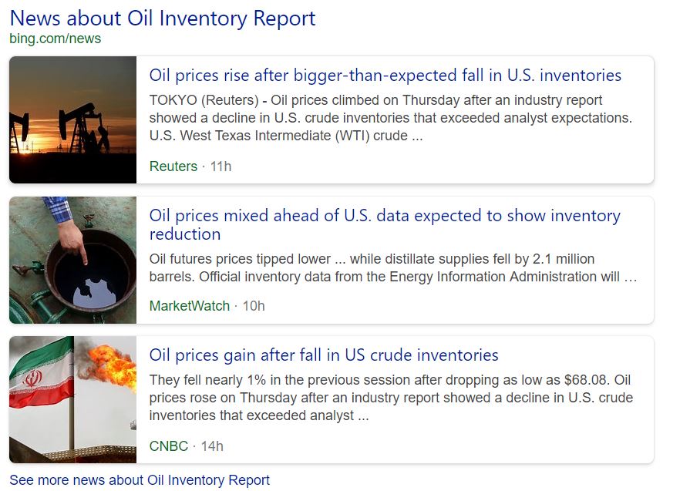The height and width of the screenshot is (491, 680).
Task: Open the Oil prices gain after fall headline
Action: (324, 355)
